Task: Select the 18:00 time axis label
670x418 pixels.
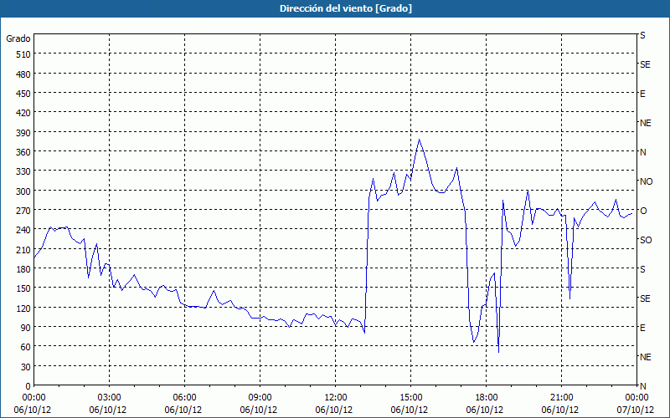Action: pyautogui.click(x=486, y=398)
